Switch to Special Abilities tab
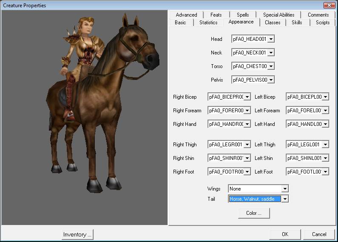 [278, 15]
